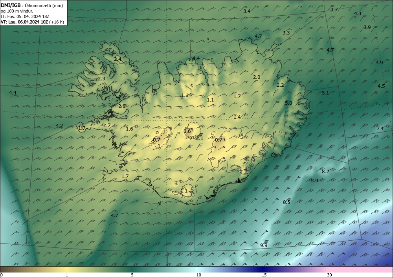The width and height of the screenshot is (393, 278).
Task: Click the 4.5 value near the east edge
Action: 381,86
